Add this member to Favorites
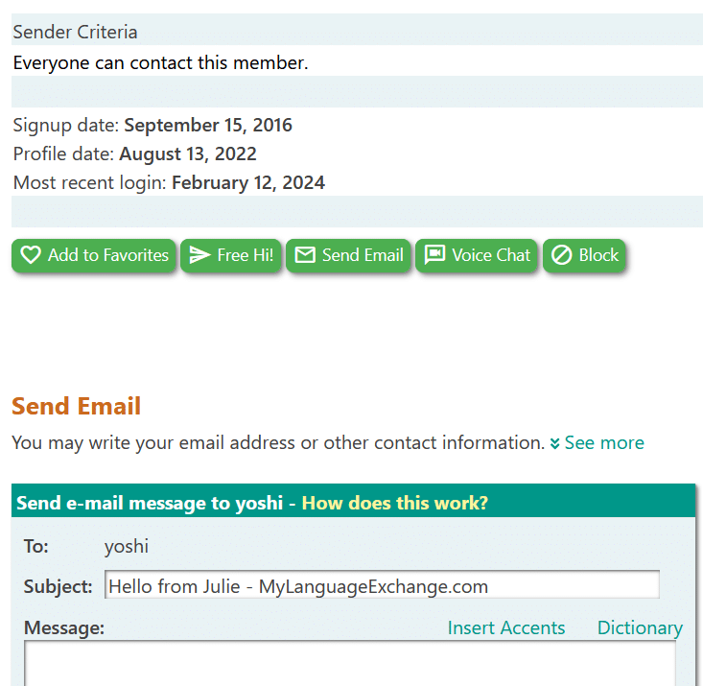Image resolution: width=703 pixels, height=686 pixels. [x=94, y=255]
